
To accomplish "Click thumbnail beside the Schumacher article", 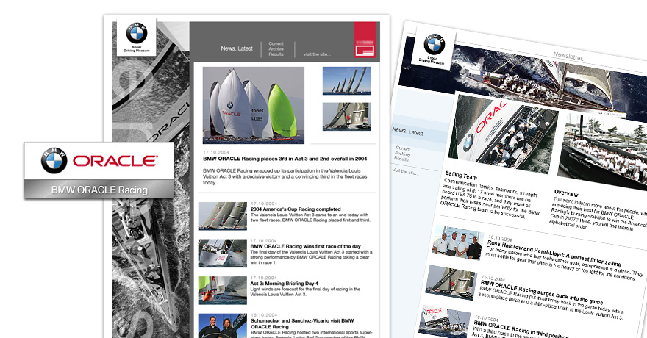I will (222, 326).
